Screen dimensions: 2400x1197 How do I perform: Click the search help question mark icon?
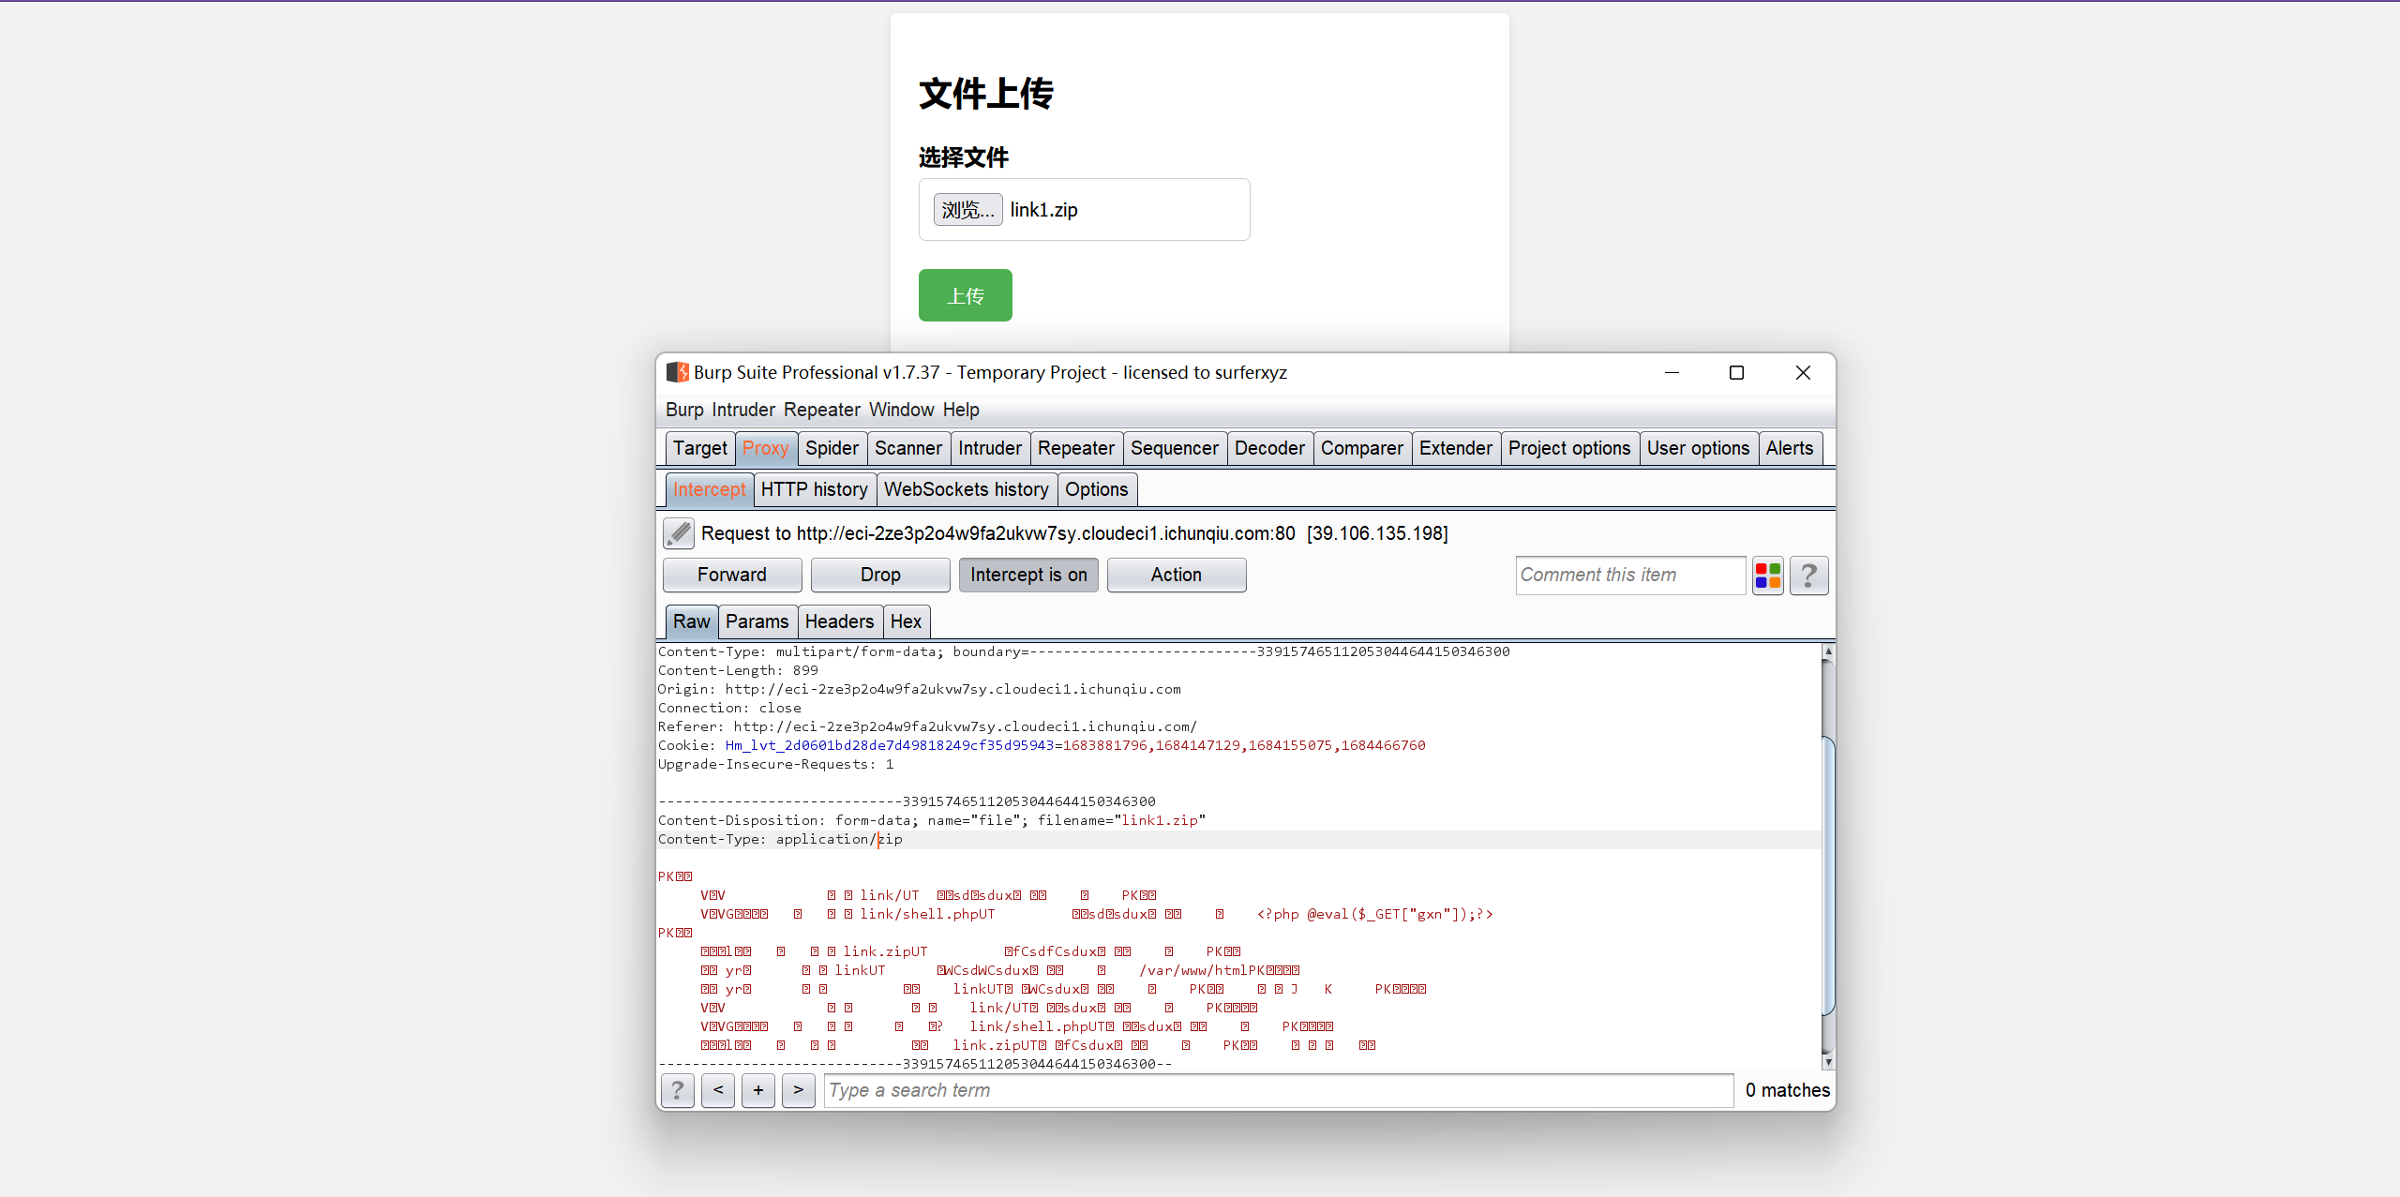point(677,1090)
